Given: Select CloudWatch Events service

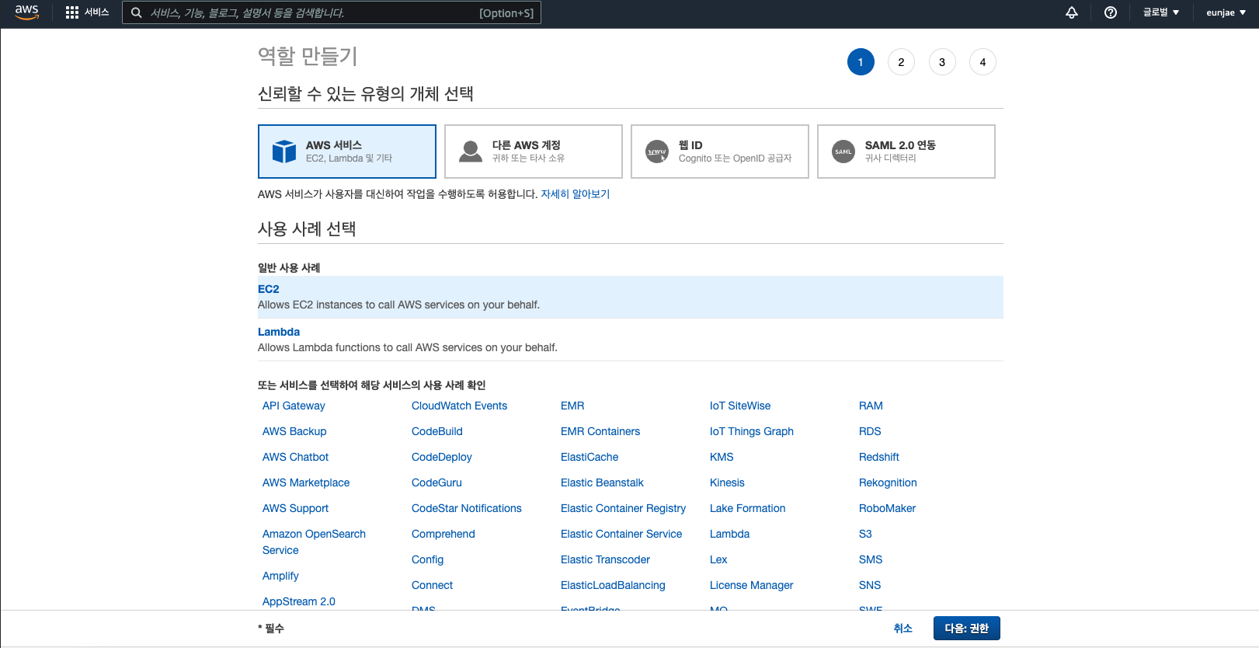Looking at the screenshot, I should click(459, 406).
